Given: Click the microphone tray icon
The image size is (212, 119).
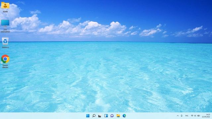Looking at the screenshot, I should click(x=182, y=116).
